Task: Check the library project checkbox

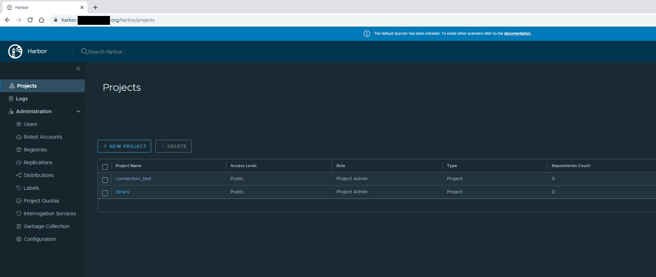Action: [105, 193]
